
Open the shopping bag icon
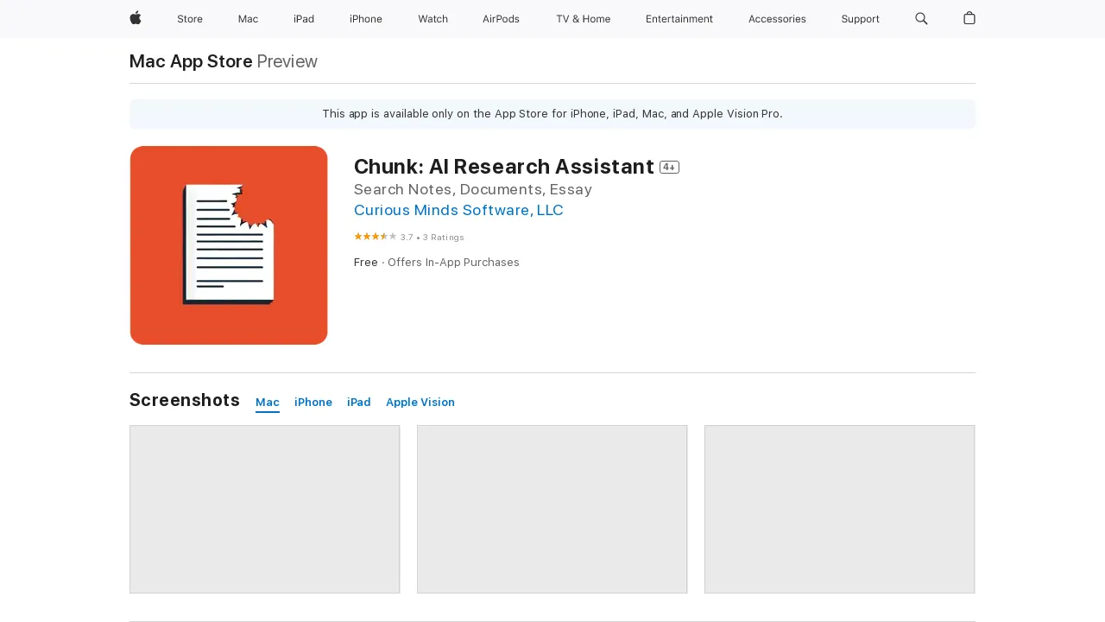(x=969, y=18)
